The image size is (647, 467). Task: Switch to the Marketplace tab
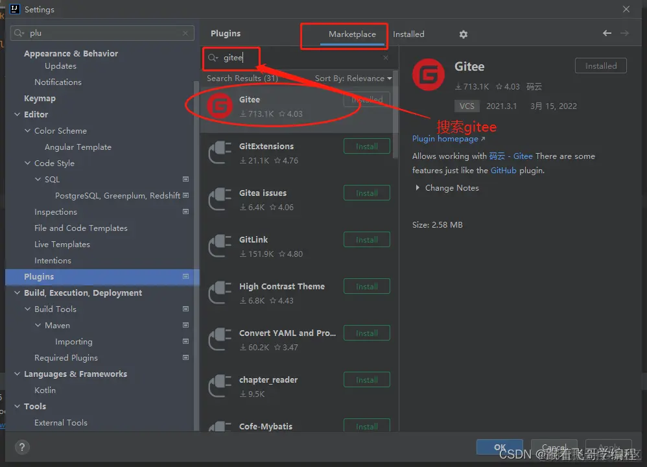[x=352, y=34]
